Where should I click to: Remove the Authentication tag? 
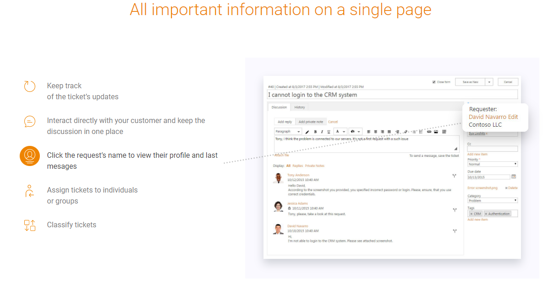[x=486, y=214]
